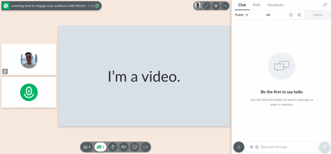Click the muted mic badge on presenter tile

(x=5, y=71)
